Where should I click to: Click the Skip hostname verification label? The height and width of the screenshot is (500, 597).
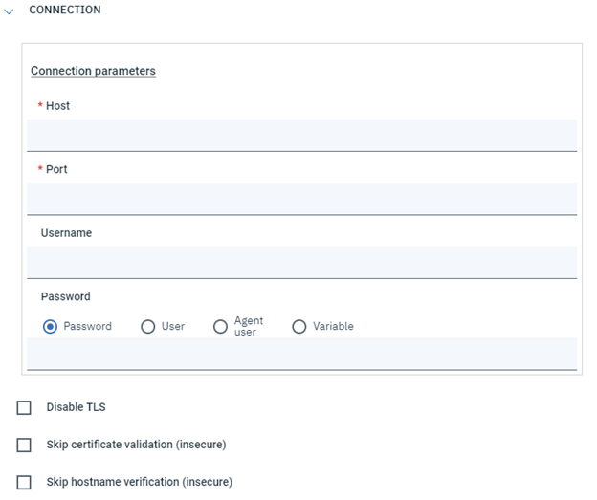(x=139, y=482)
